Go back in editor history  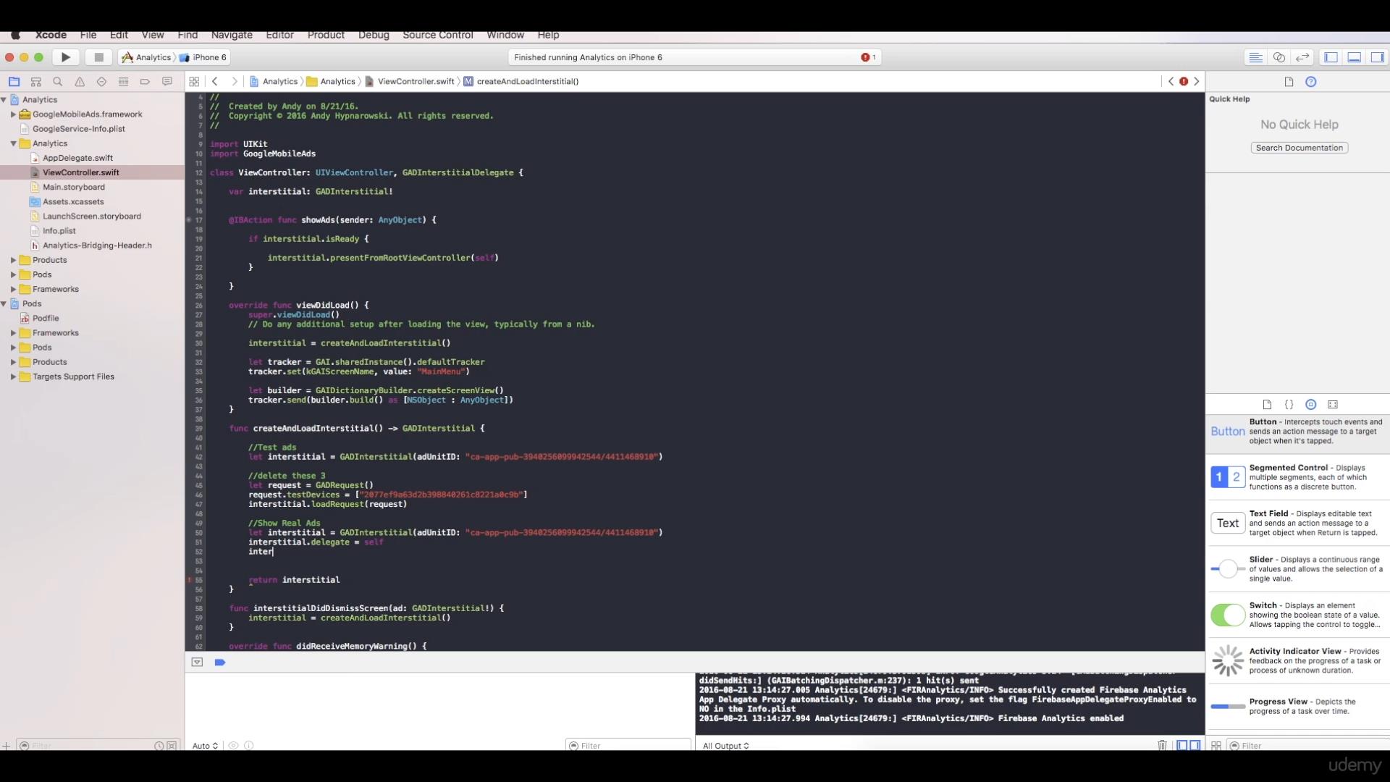coord(215,82)
